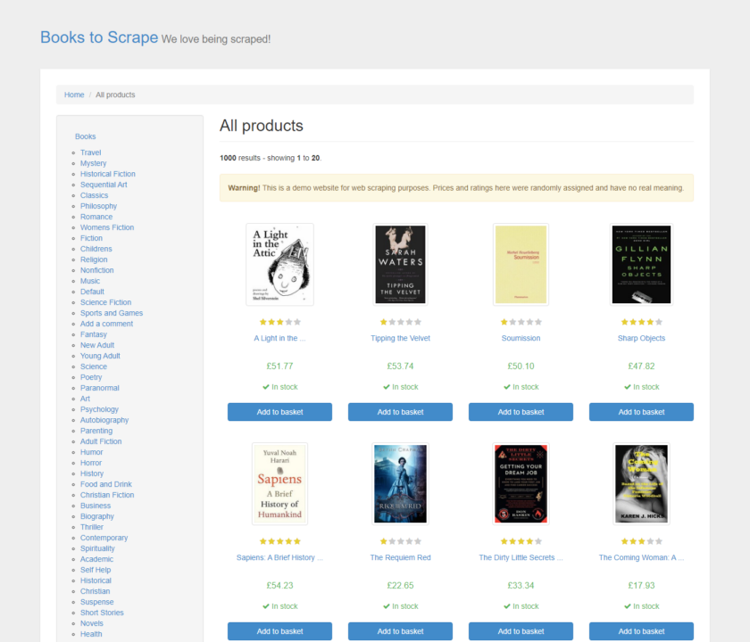Open the A Light in the Attic cover thumbnail
This screenshot has width=750, height=642.
[x=279, y=264]
